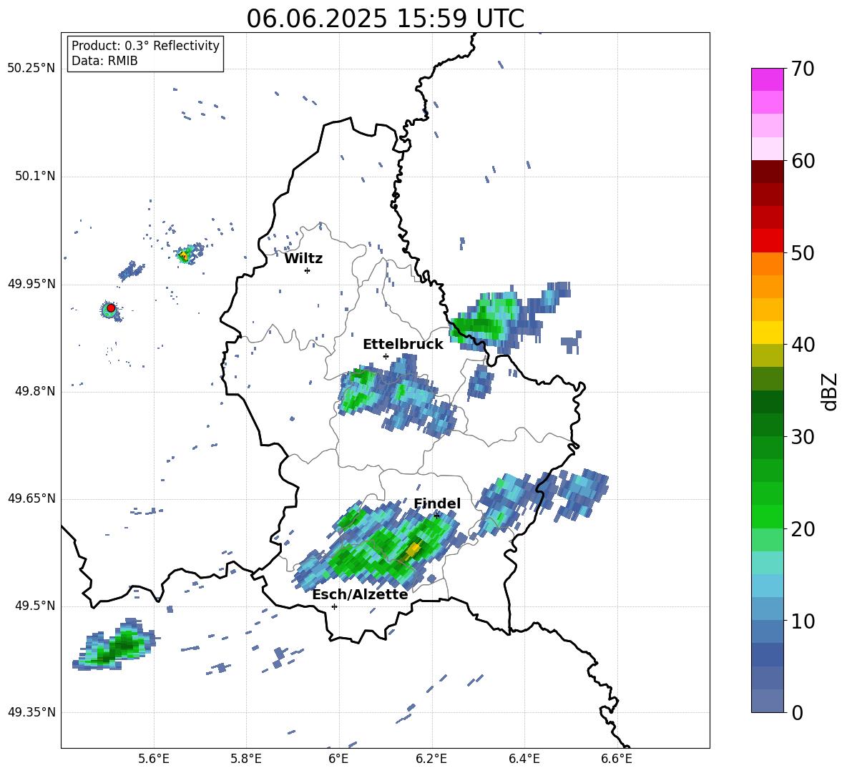Click 'Product: 0.3° Reflectivity' text
The image size is (847, 773).
click(x=145, y=45)
